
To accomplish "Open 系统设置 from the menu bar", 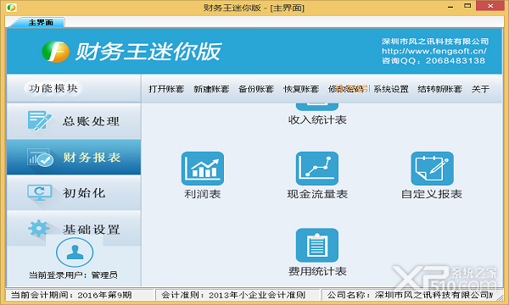I will [x=391, y=89].
